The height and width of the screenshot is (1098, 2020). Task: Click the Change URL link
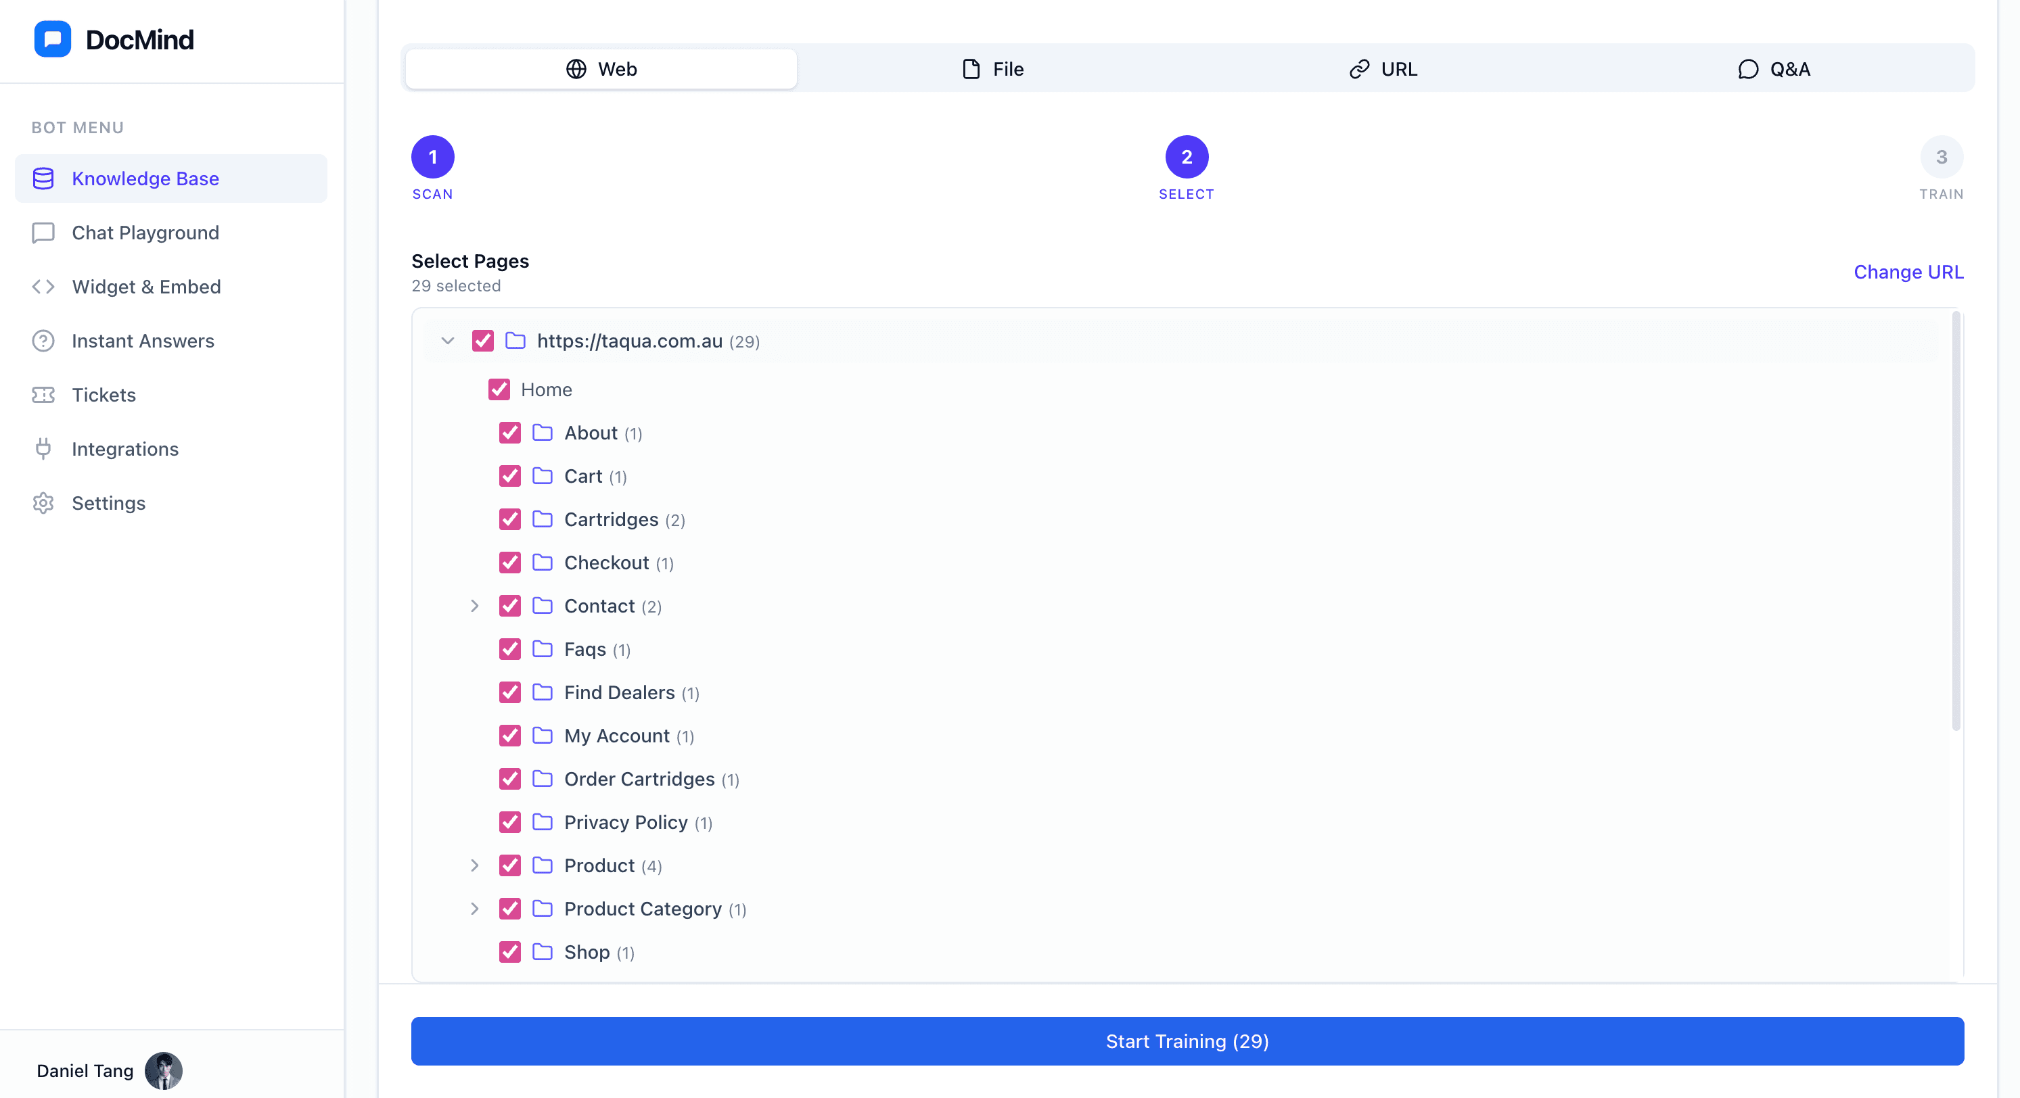1908,272
